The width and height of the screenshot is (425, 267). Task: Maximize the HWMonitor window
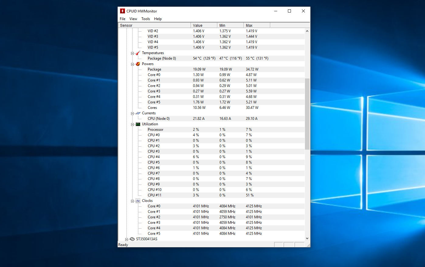289,11
